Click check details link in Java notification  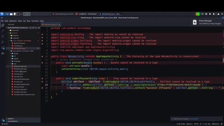coord(194,119)
